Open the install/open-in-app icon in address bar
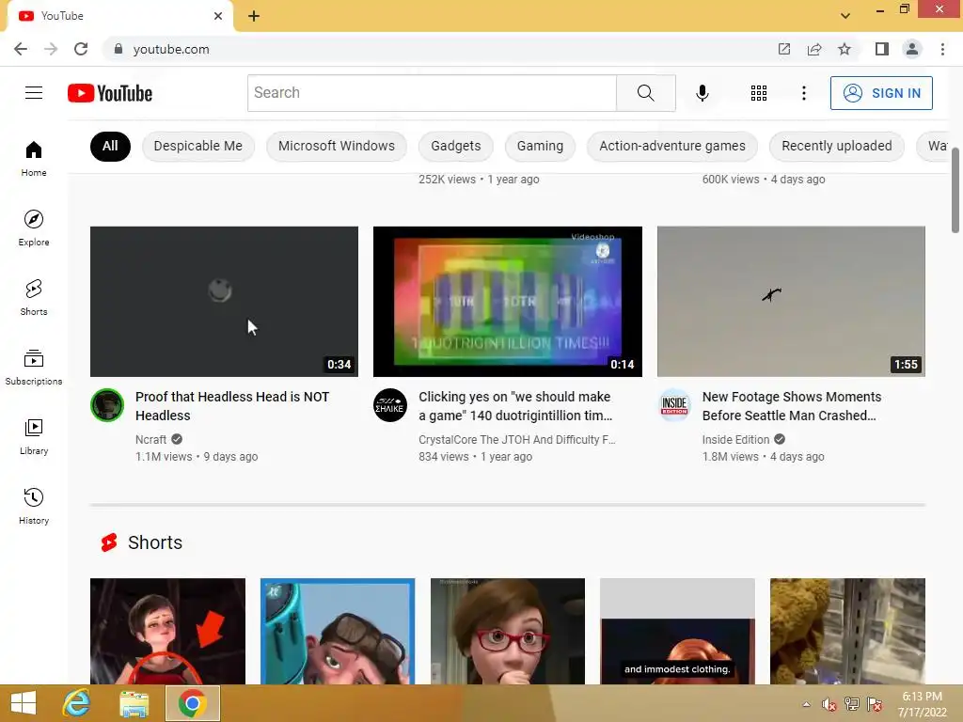963x722 pixels. click(x=784, y=49)
